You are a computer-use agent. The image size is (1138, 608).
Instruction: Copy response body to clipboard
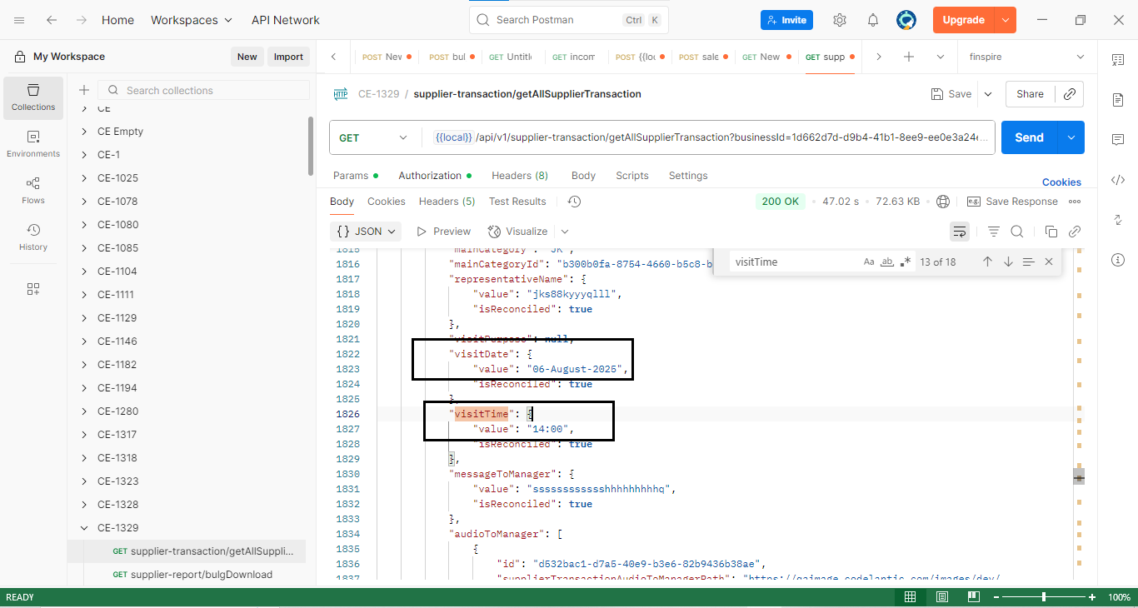pos(1051,232)
